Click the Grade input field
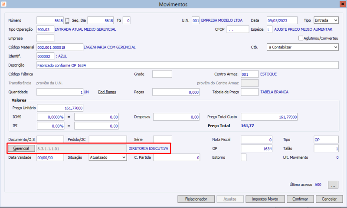 coord(162,74)
